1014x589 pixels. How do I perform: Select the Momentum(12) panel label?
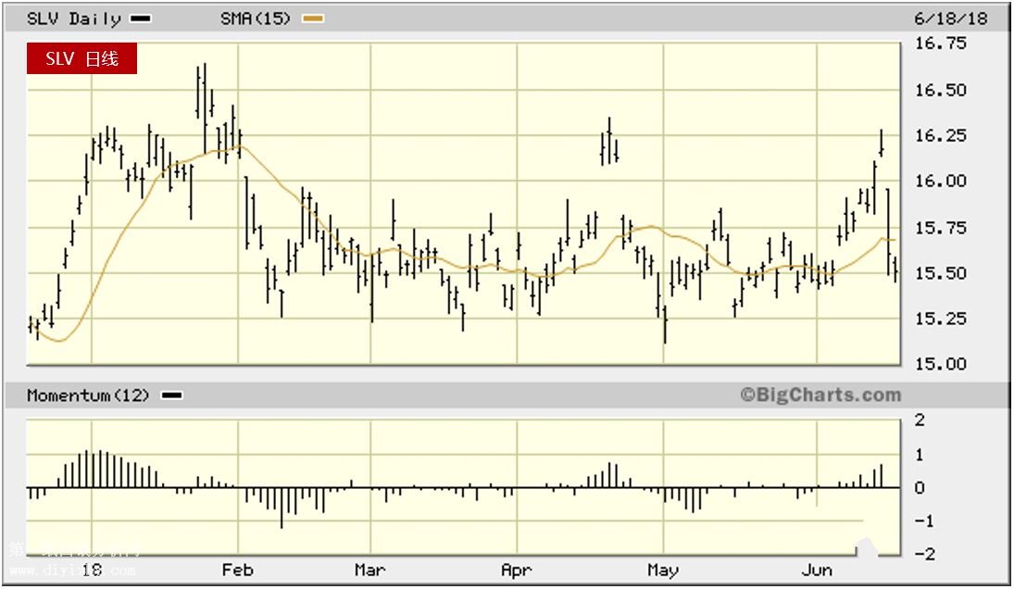click(88, 395)
